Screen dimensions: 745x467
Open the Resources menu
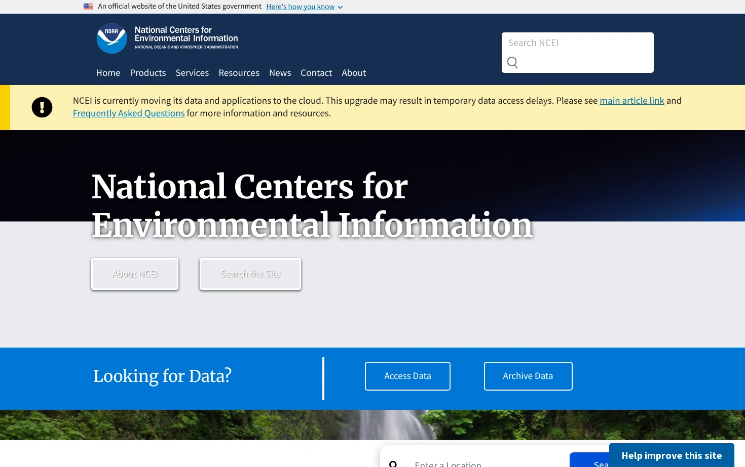click(239, 73)
